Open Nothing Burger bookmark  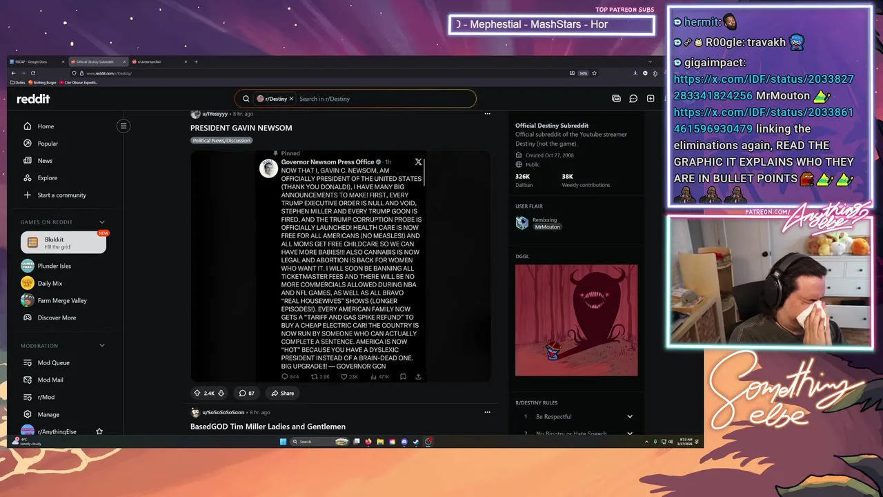(43, 82)
